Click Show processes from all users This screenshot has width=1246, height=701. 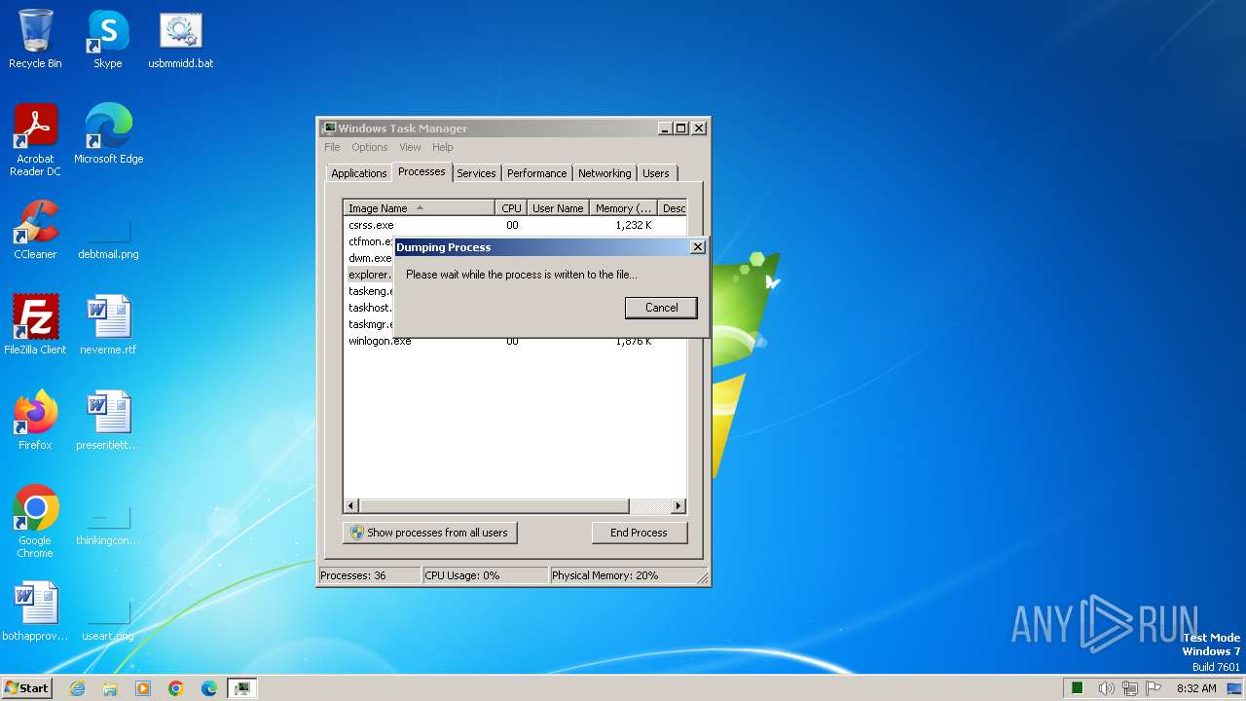(430, 533)
